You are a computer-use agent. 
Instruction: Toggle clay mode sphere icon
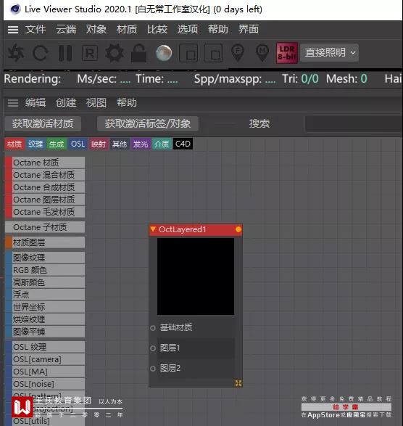tap(164, 53)
